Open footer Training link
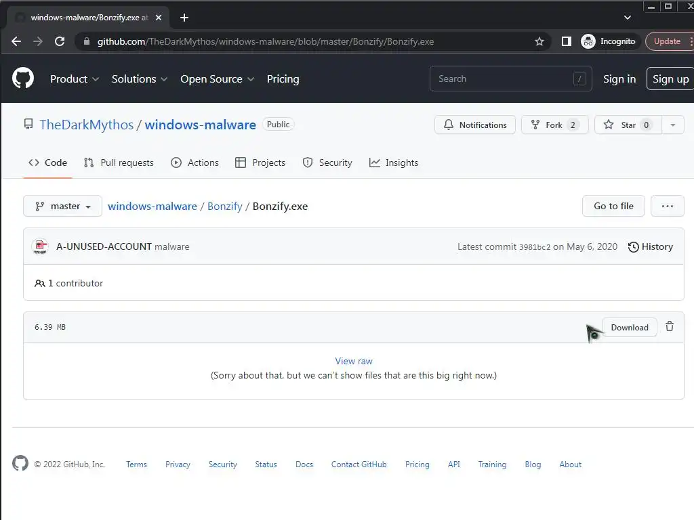 tap(492, 464)
